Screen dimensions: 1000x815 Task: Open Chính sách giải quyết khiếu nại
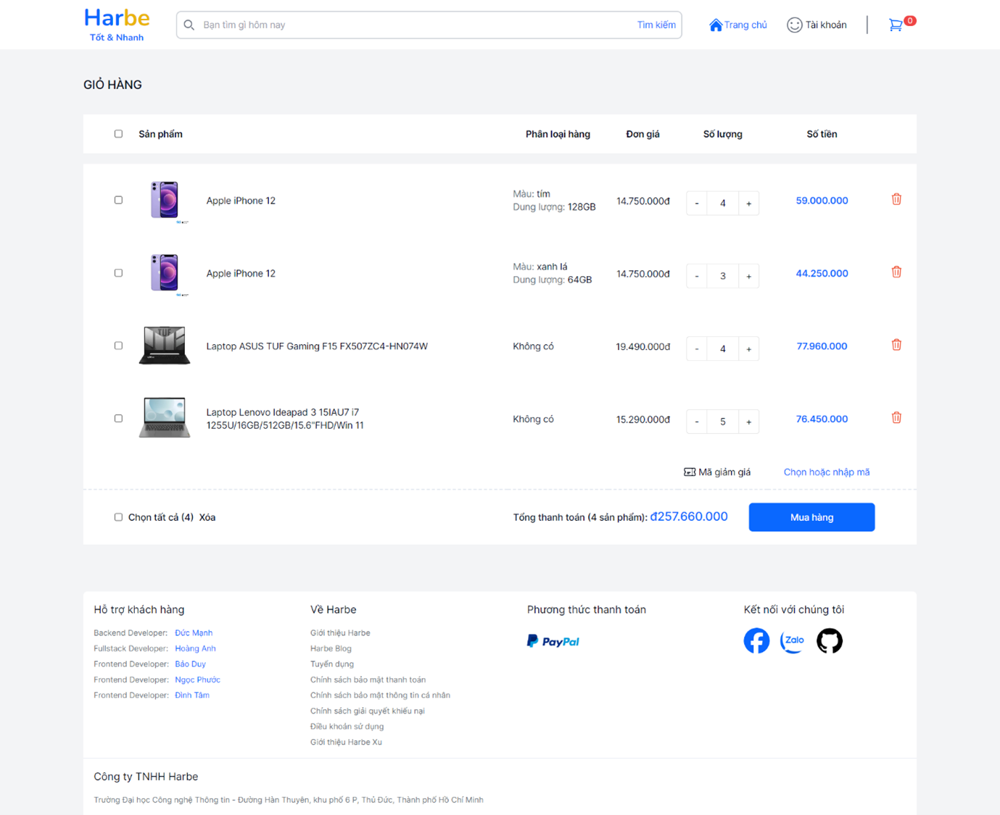368,711
